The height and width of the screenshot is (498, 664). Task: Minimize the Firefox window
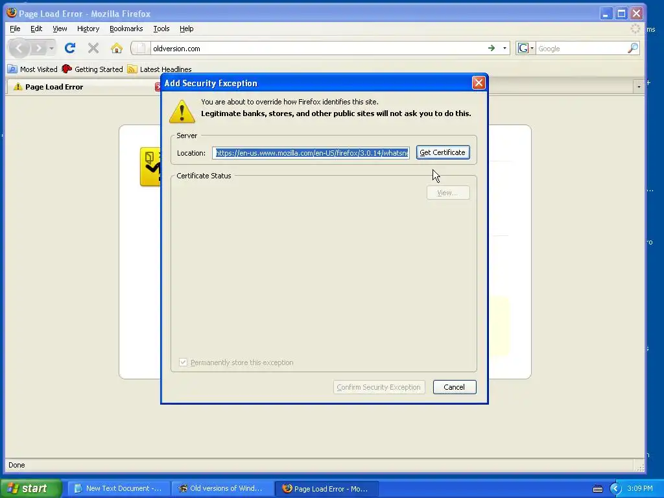(x=606, y=14)
